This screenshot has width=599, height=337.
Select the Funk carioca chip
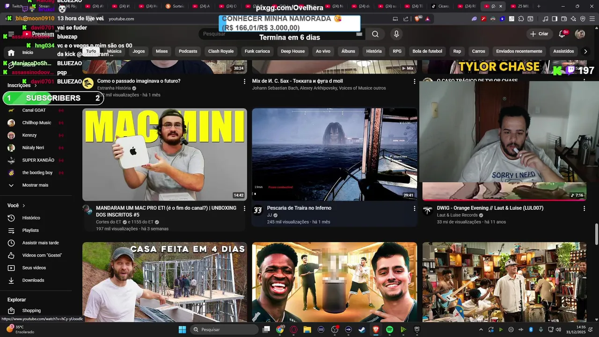click(256, 51)
